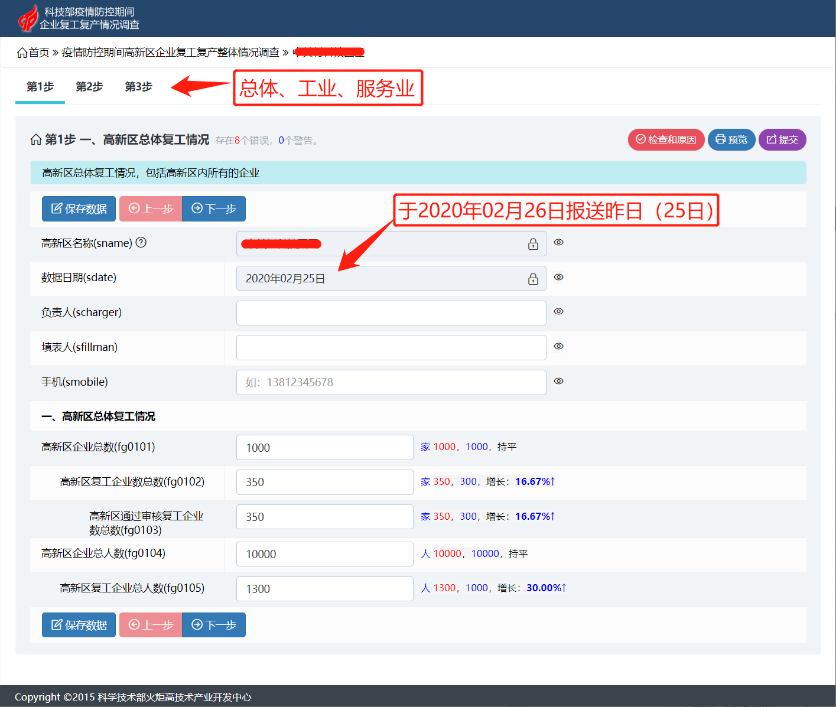
Task: Go to next step using the bottom 下一步 button
Action: click(x=214, y=625)
